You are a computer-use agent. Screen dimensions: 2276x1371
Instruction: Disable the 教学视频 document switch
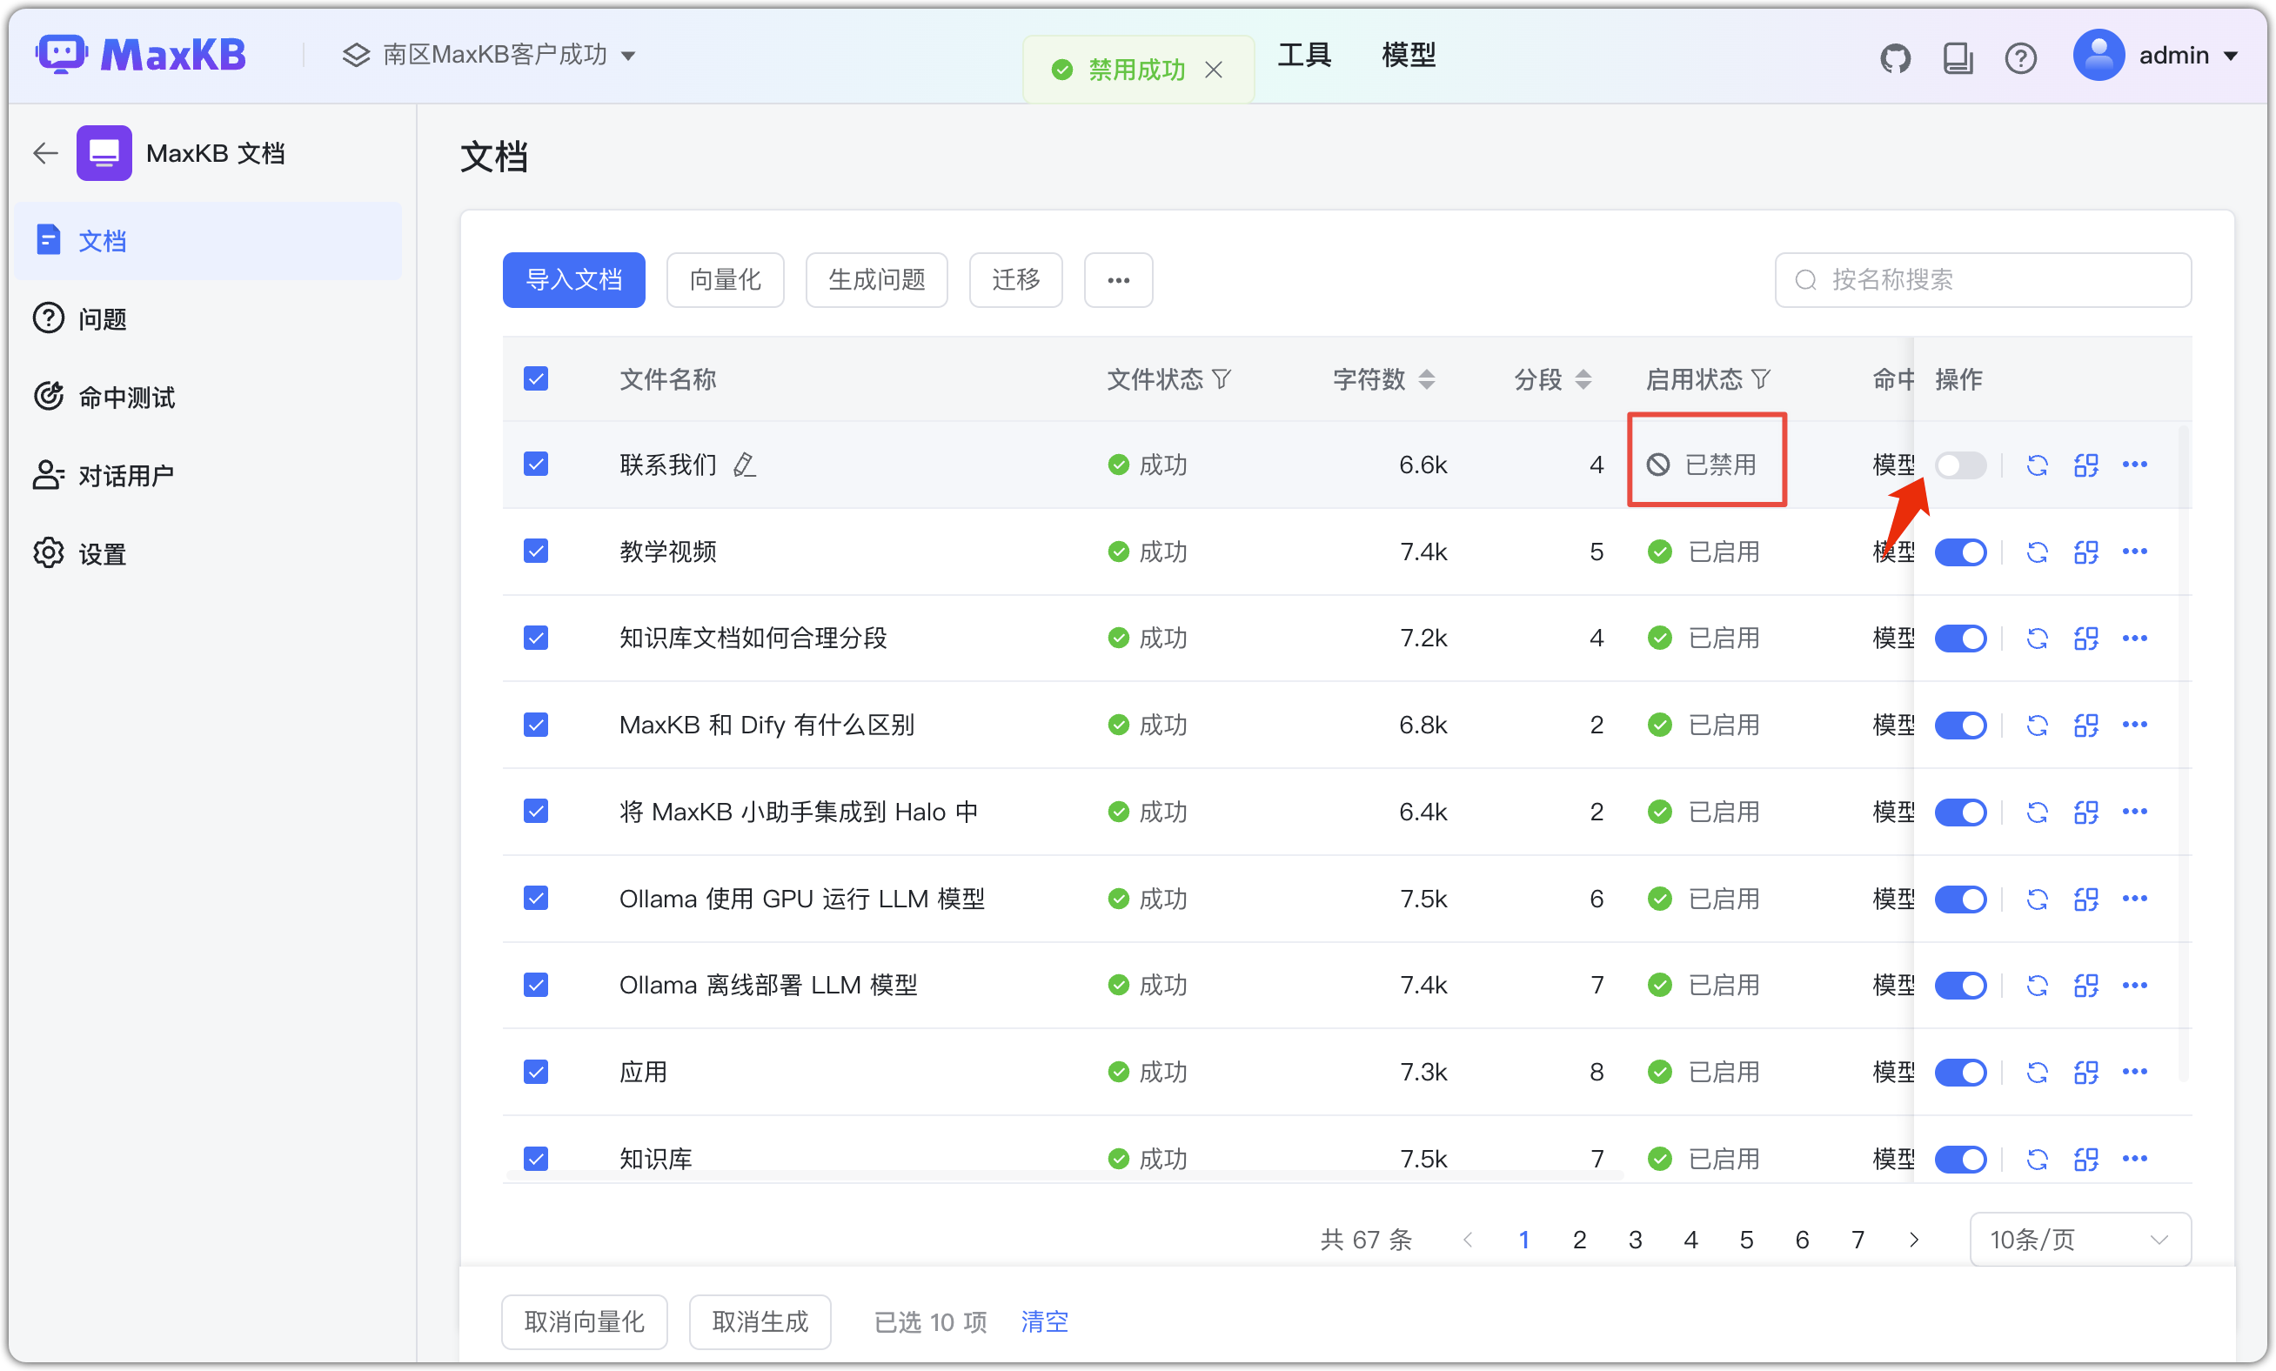(x=1960, y=552)
